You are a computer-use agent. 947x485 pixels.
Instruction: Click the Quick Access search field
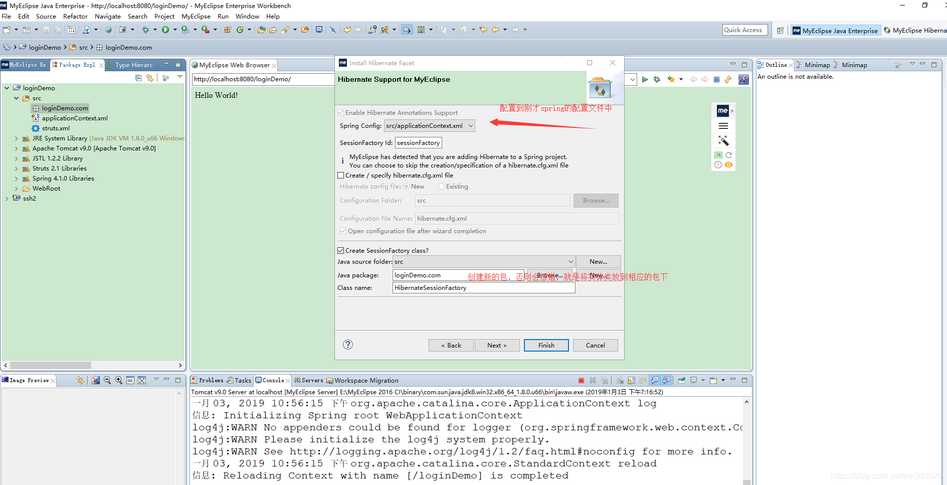pyautogui.click(x=745, y=30)
